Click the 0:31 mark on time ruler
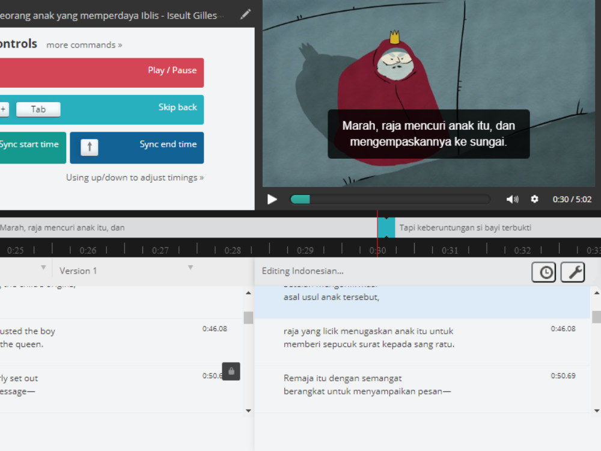This screenshot has height=451, width=601. (x=450, y=250)
